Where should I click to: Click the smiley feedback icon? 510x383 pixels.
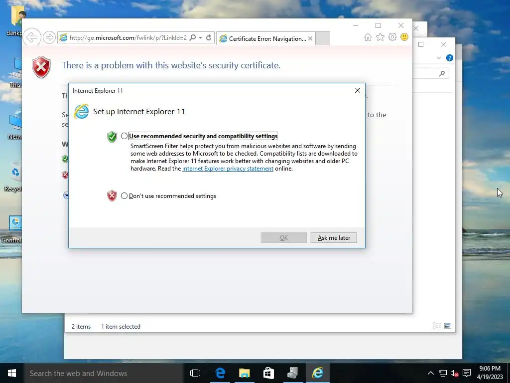404,37
